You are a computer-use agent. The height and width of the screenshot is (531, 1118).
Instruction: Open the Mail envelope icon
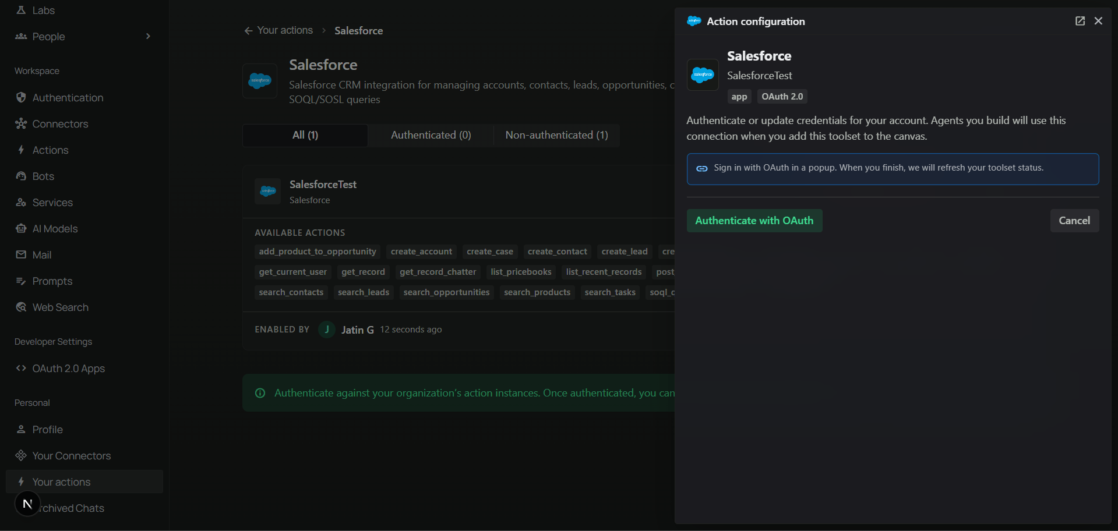(x=21, y=254)
